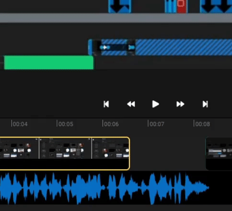Select the long blue striped clip
This screenshot has width=232, height=211.
pos(184,47)
